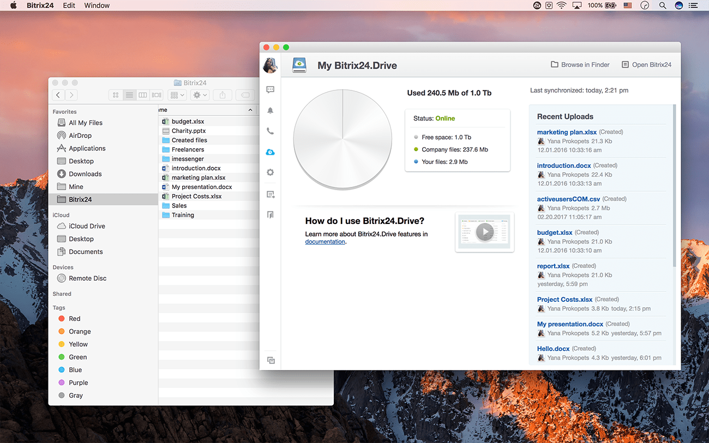Play the How do I use Bitrix24.Drive video

[484, 231]
